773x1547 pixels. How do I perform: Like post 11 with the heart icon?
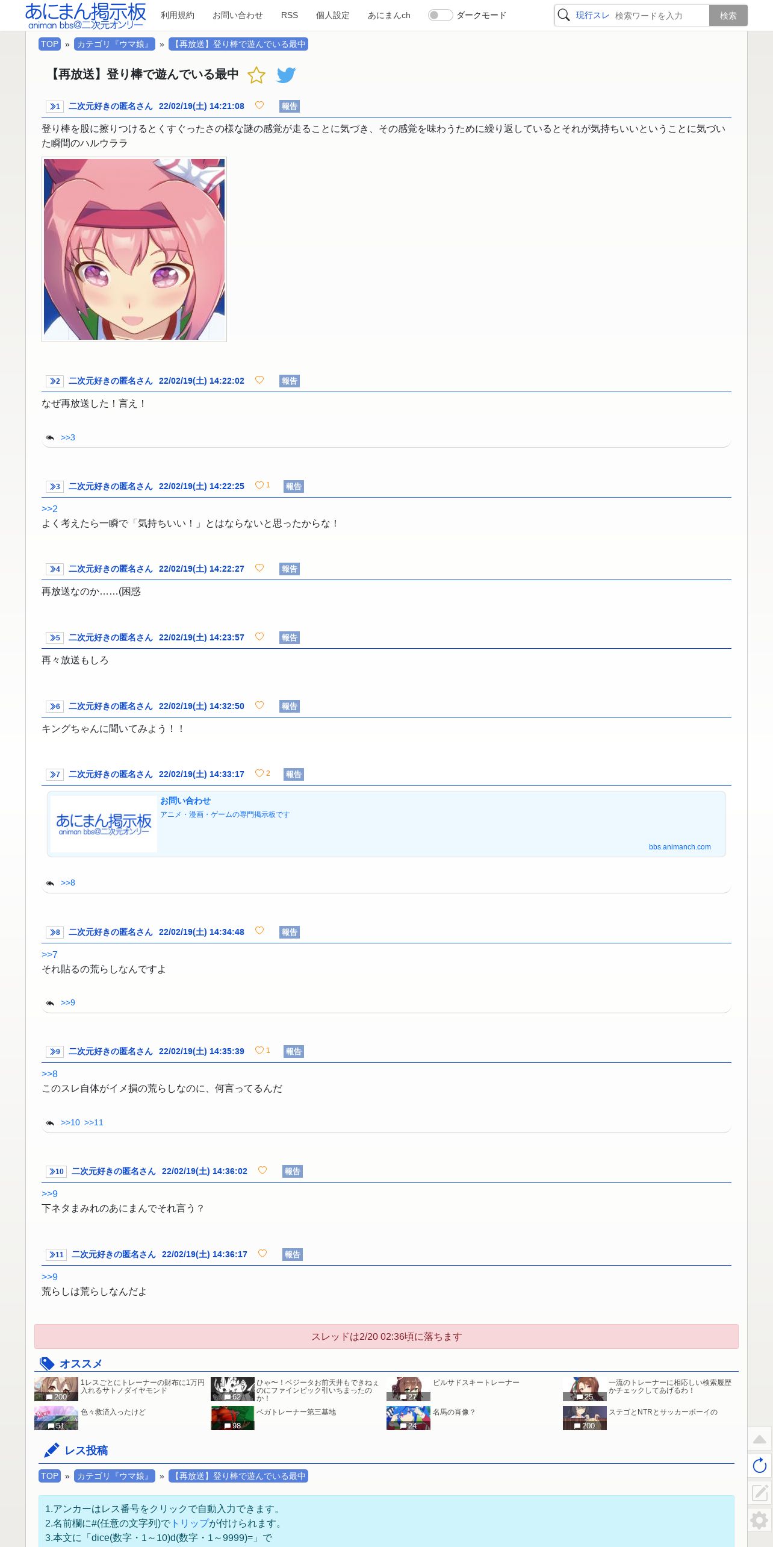[x=262, y=1254]
